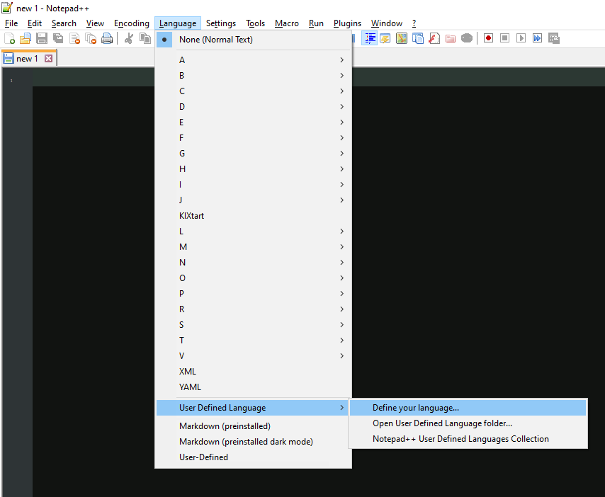Open the Edit menu

click(x=34, y=23)
